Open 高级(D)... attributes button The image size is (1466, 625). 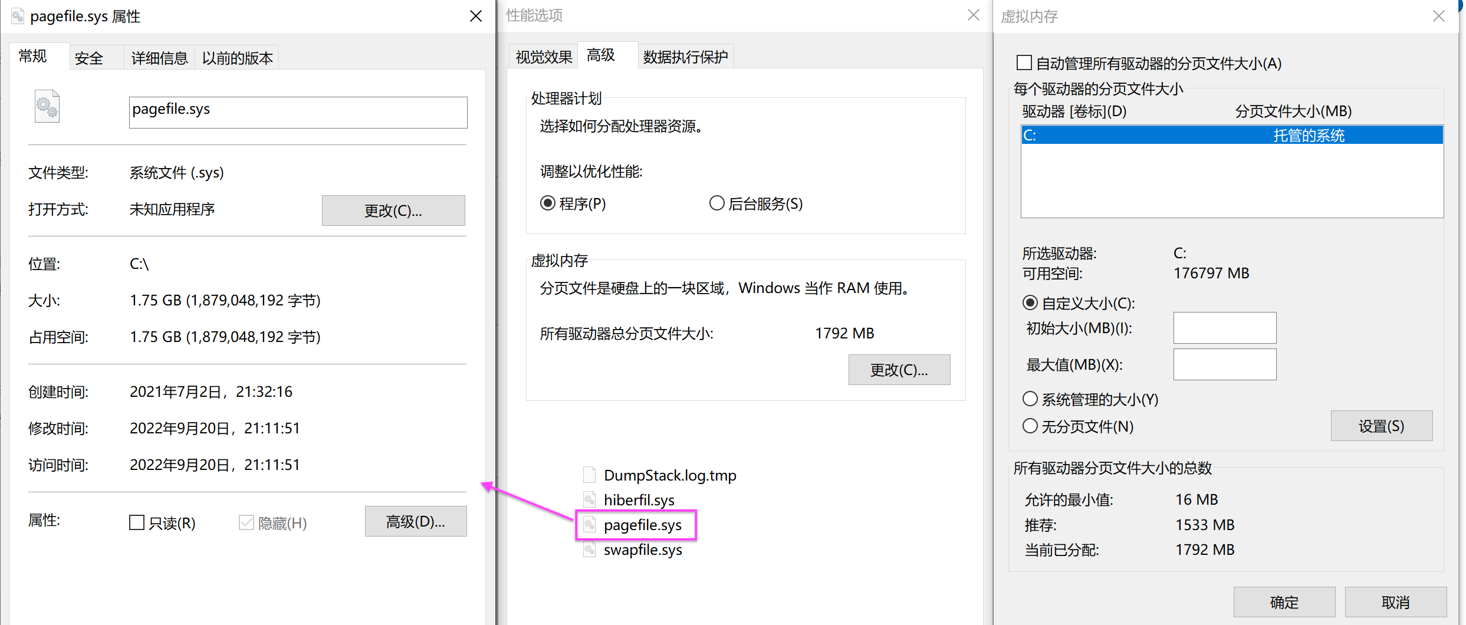416,521
